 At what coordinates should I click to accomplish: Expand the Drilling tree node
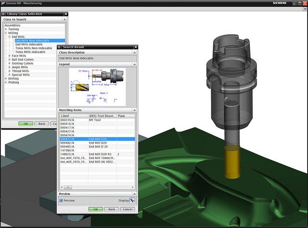point(6,79)
